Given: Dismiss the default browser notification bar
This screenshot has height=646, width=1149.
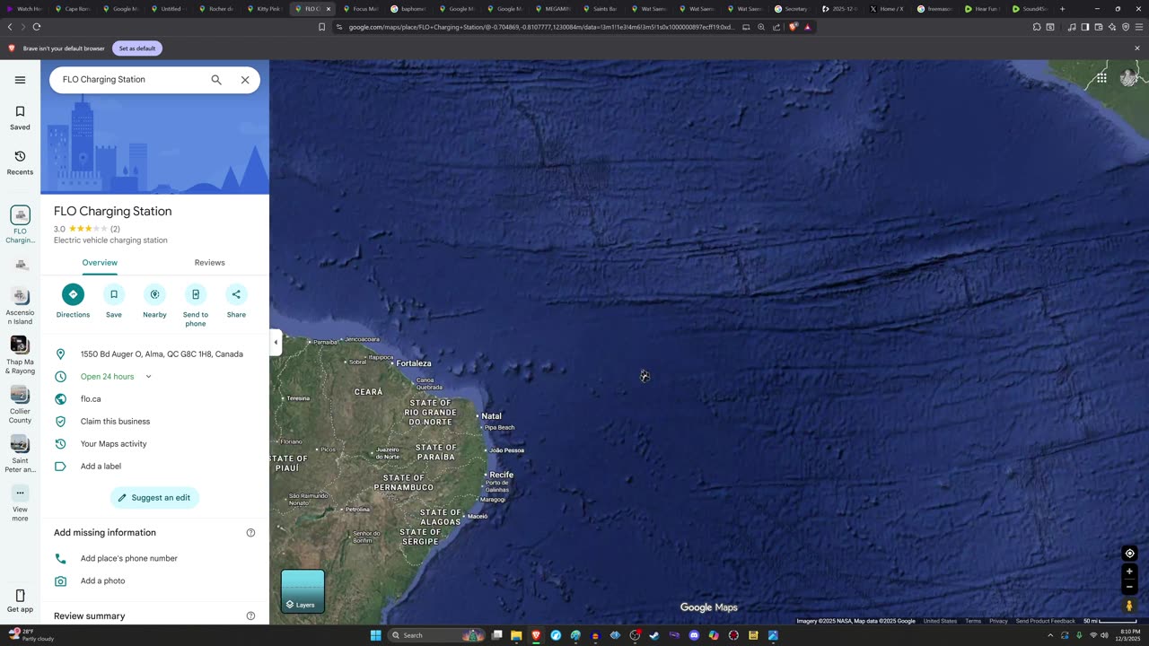Looking at the screenshot, I should (1136, 48).
